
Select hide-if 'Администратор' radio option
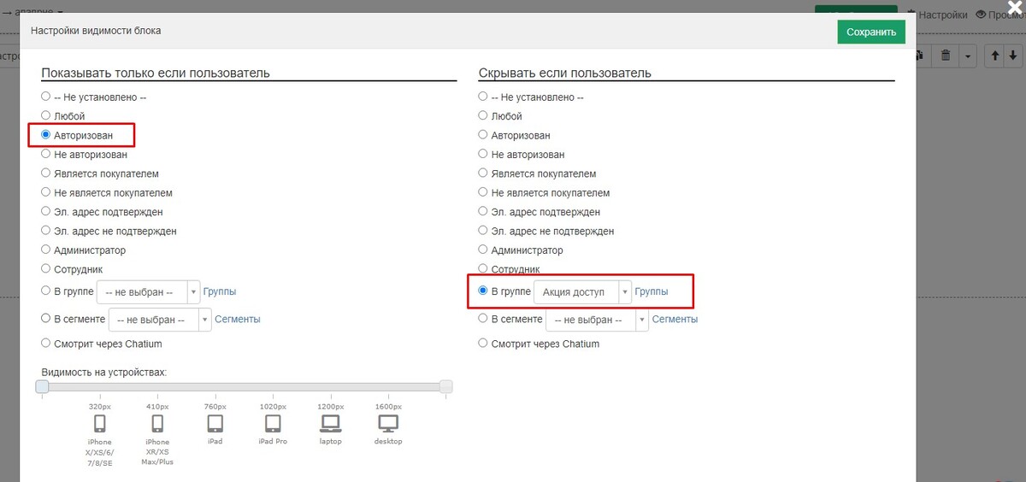(484, 250)
